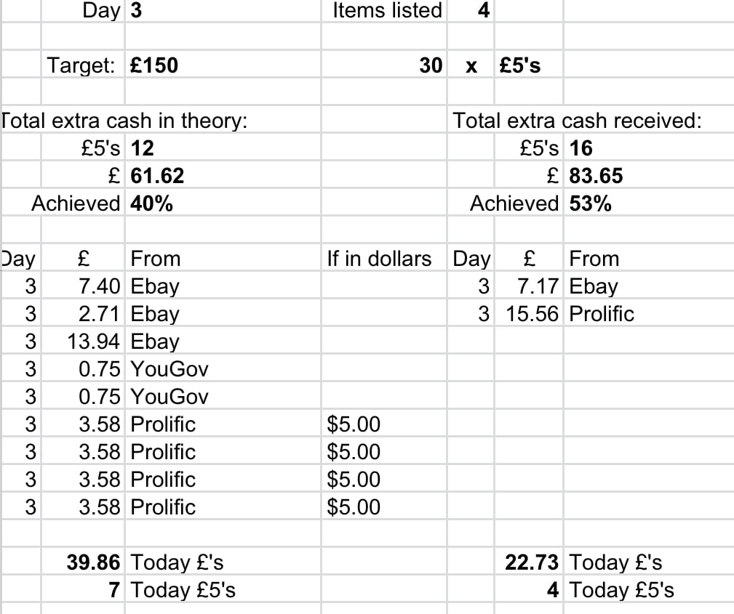Select the 15.56 Prolific amount cell
734x614 pixels.
[x=533, y=314]
